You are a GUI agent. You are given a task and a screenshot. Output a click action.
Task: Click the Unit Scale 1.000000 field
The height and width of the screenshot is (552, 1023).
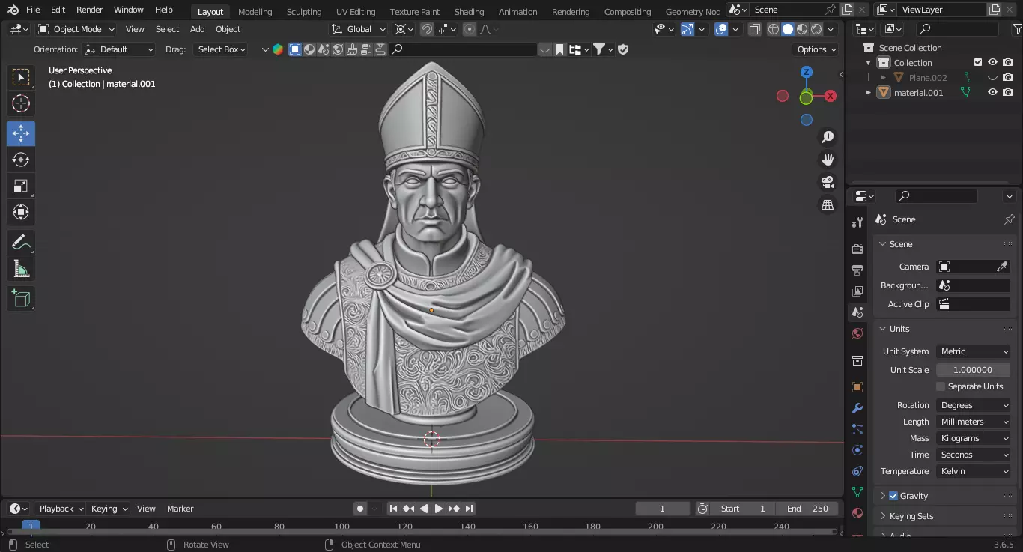click(973, 370)
